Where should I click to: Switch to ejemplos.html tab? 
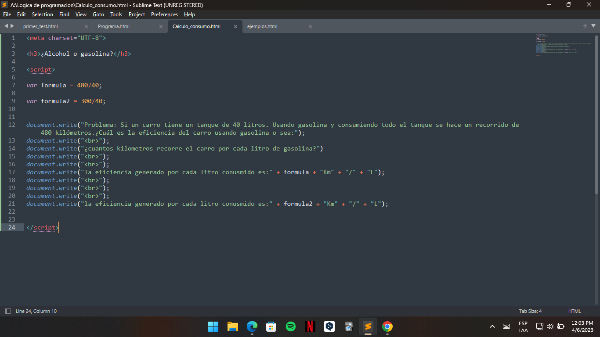pos(262,26)
